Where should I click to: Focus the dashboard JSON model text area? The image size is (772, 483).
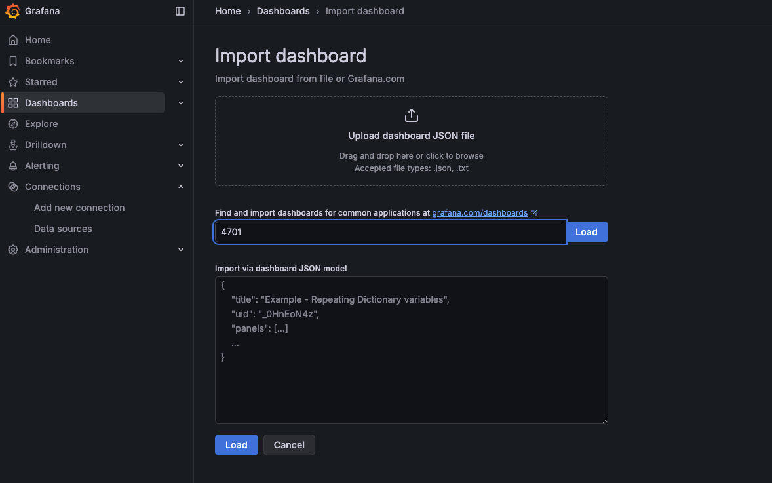point(411,350)
